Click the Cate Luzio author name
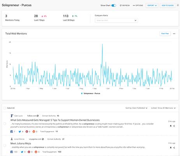This screenshot has height=156, width=180. 18,116
